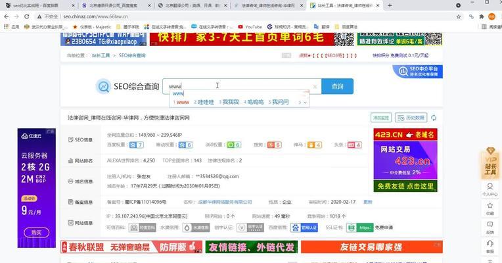This screenshot has height=263, width=502.
Task: Select IME candidate 3 我我我
Action: 229,102
